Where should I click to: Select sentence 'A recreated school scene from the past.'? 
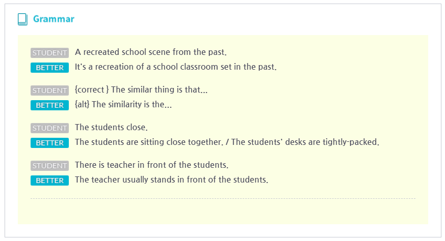[x=151, y=52]
